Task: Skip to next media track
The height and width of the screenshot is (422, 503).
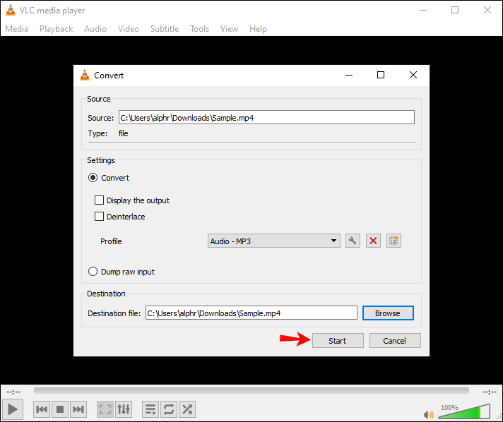Action: (78, 409)
